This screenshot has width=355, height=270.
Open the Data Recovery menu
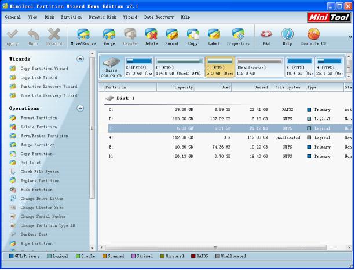[x=159, y=17]
